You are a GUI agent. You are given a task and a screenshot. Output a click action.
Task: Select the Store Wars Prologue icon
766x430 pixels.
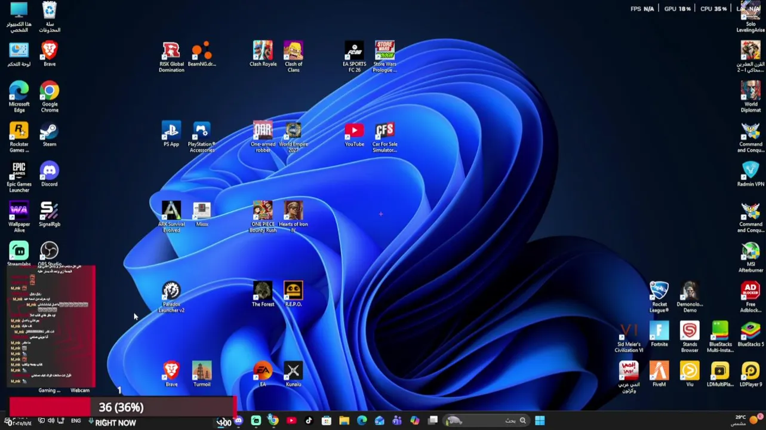pyautogui.click(x=384, y=57)
